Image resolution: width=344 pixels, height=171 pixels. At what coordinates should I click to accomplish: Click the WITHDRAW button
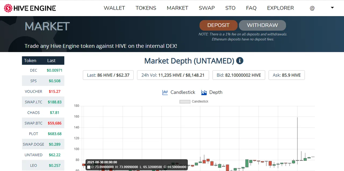[x=262, y=25]
